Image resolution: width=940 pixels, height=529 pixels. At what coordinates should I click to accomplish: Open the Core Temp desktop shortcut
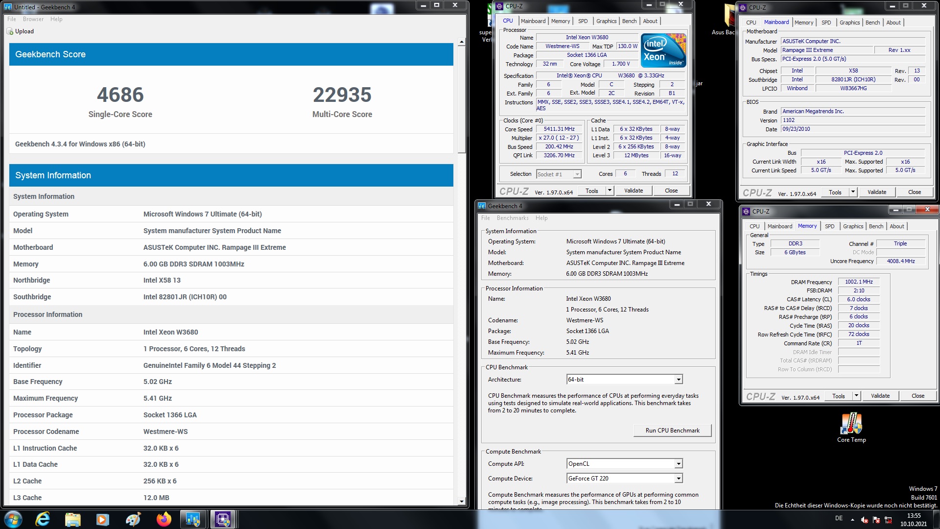[x=851, y=427]
